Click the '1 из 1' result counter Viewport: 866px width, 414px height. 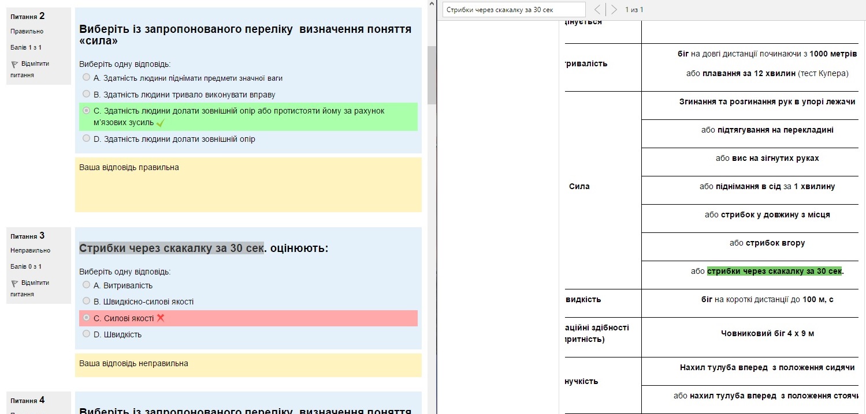[634, 10]
